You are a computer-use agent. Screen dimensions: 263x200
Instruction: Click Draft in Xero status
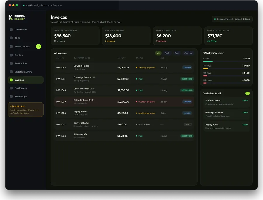[143, 125]
